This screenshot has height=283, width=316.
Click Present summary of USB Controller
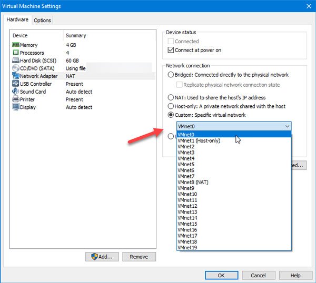tap(74, 84)
